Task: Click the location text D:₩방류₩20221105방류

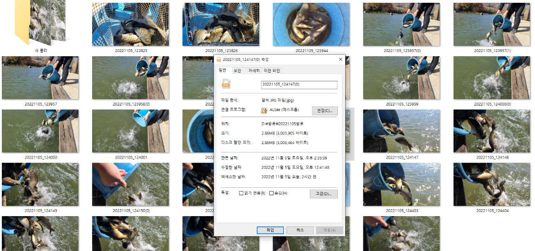Action: pos(282,124)
